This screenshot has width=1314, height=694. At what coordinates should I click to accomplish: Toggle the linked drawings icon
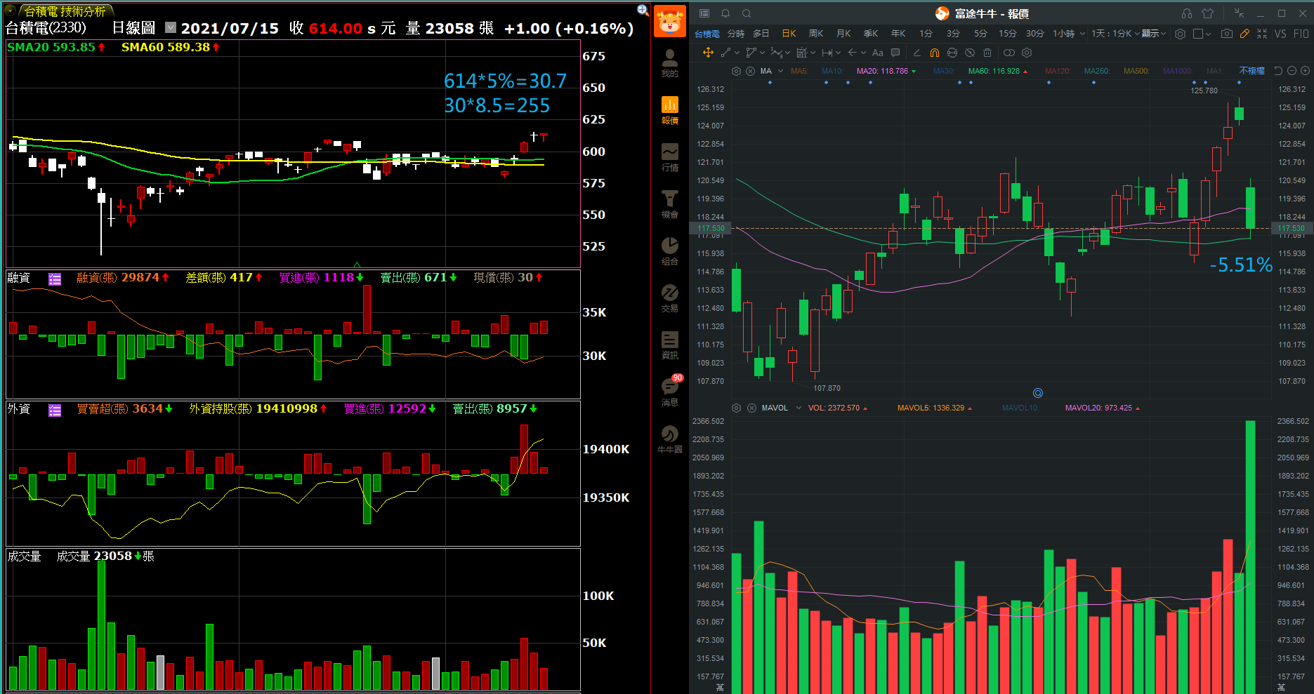tap(1009, 53)
